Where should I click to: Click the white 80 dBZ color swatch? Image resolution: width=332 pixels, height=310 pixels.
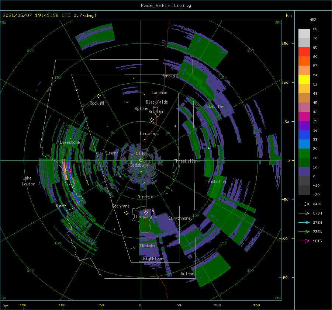(x=304, y=34)
